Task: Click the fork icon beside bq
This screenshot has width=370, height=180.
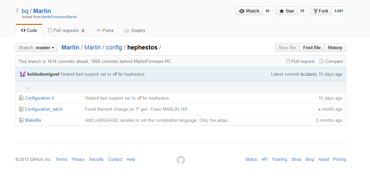Action: tap(17, 11)
